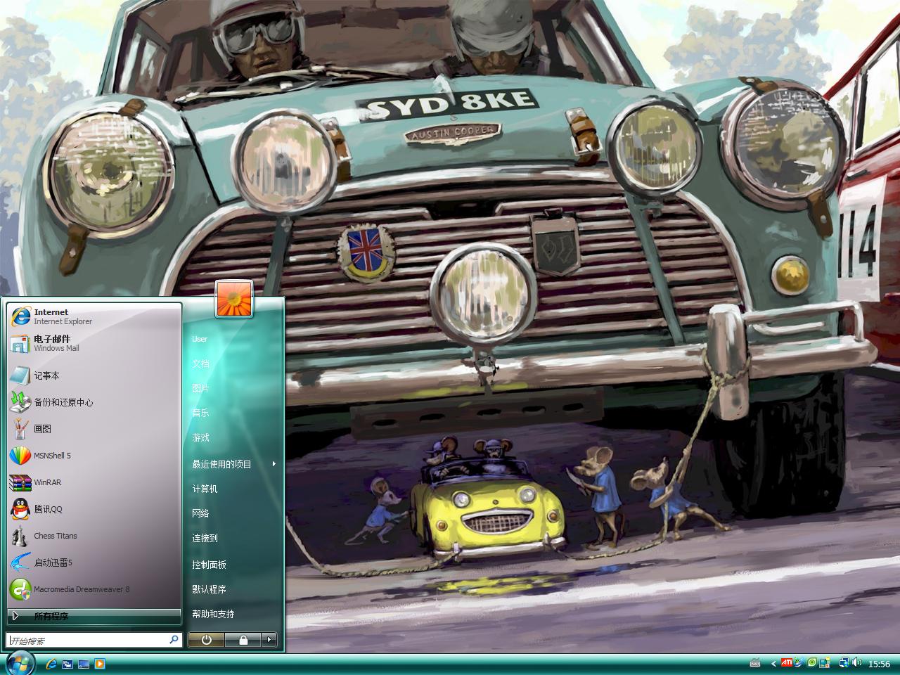Launch Internet Explorer from Quick Launch

tap(51, 664)
